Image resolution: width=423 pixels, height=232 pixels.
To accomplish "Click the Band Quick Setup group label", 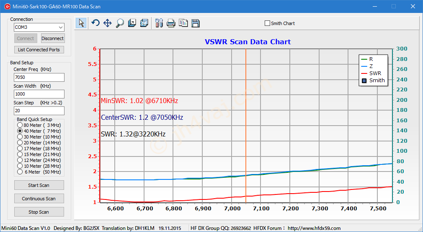I will point(34,119).
